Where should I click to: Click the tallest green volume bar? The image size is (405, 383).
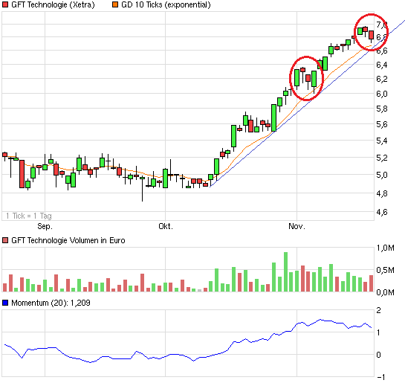[285, 272]
